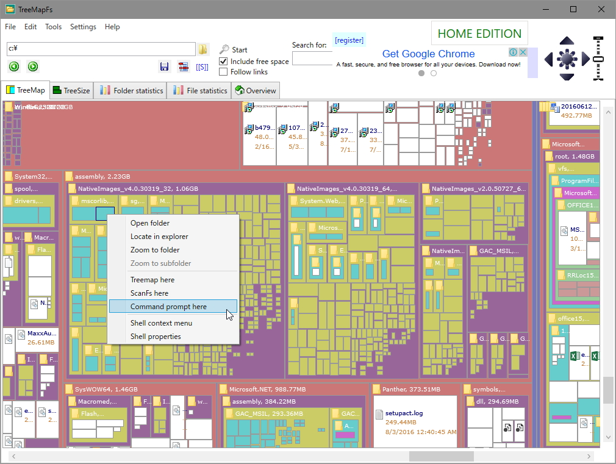The image size is (616, 464).
Task: Click the dll, 294.69MB folder header
Action: pyautogui.click(x=497, y=401)
